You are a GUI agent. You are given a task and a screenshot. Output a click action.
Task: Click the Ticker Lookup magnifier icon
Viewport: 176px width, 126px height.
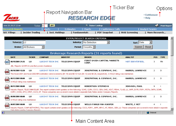click(x=87, y=25)
